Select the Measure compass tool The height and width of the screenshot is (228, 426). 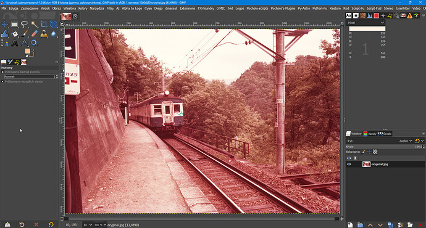click(x=24, y=43)
